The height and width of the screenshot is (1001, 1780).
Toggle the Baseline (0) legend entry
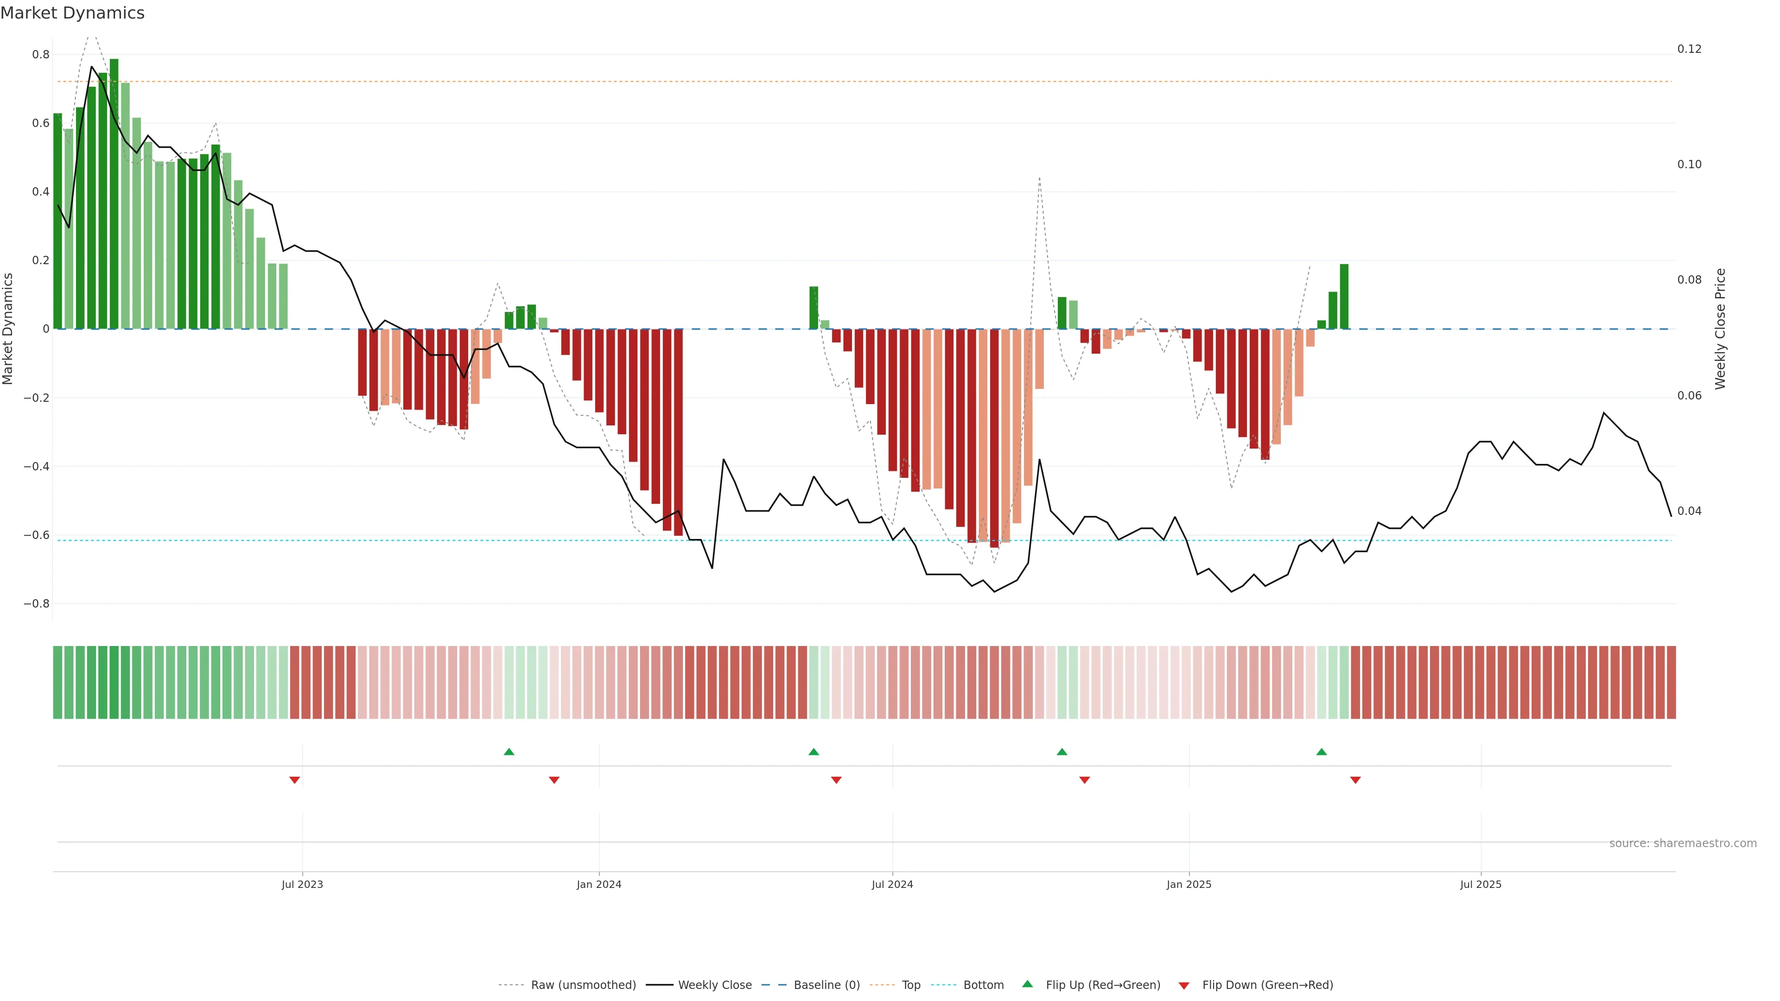(826, 985)
